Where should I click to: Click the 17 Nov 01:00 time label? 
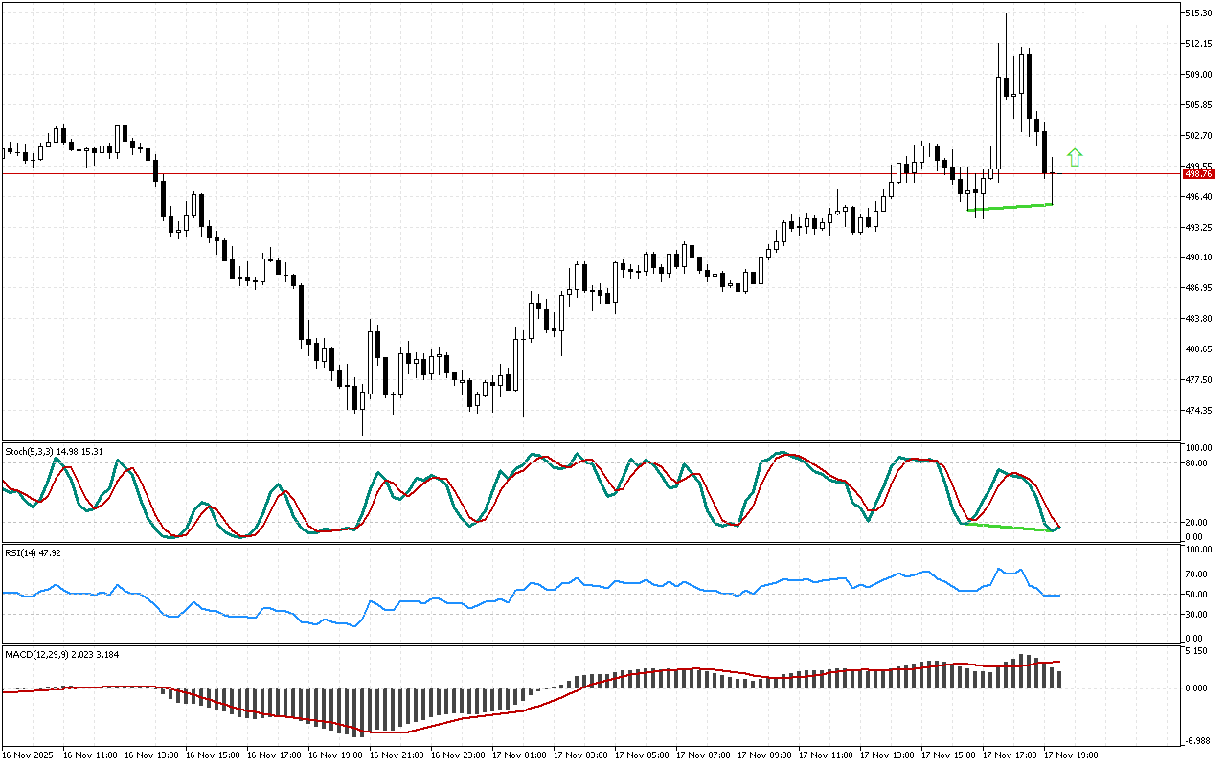click(519, 755)
